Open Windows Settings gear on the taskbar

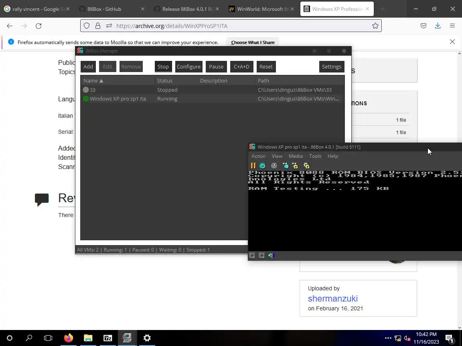pos(147,338)
